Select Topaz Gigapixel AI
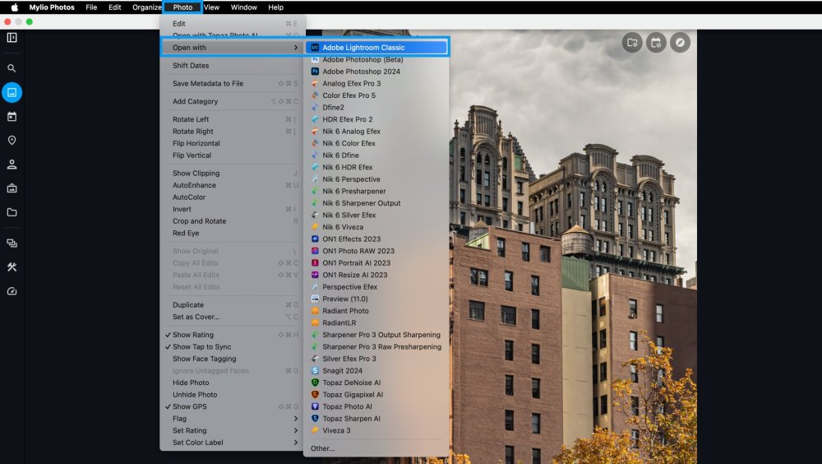822x464 pixels. click(376, 395)
